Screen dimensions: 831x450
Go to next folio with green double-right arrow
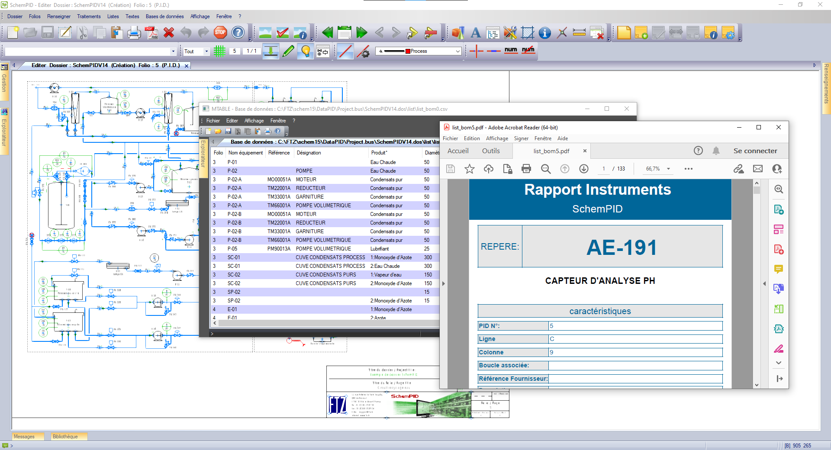[x=361, y=32]
